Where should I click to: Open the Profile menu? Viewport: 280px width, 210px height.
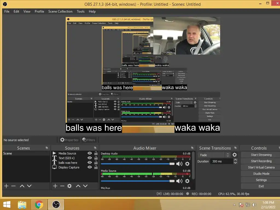(x=39, y=11)
